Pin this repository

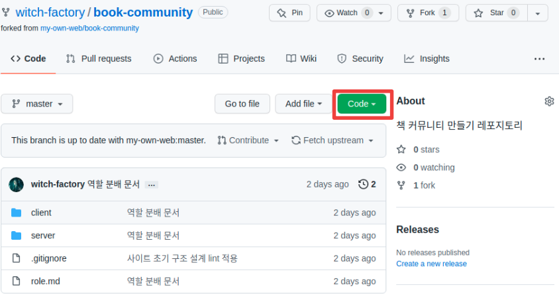(x=289, y=13)
